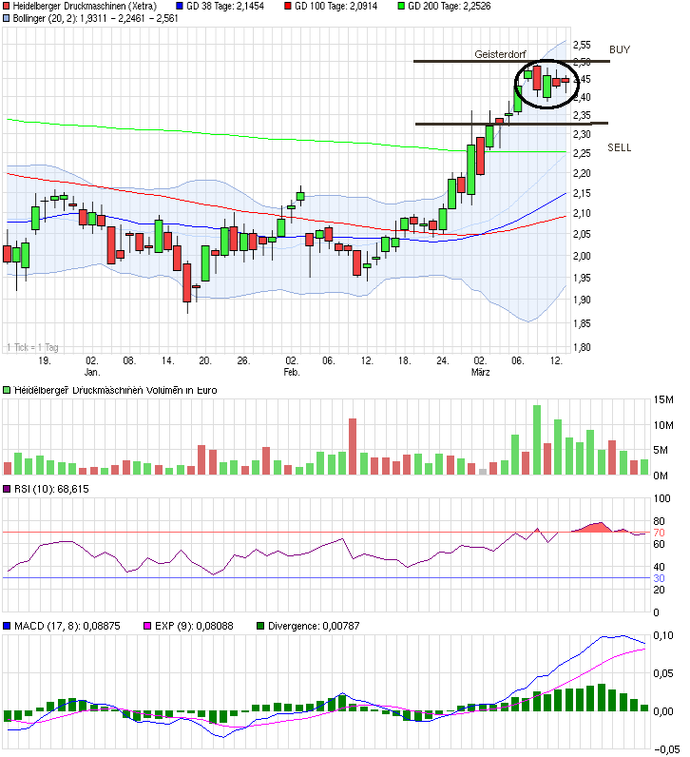This screenshot has width=690, height=757.
Task: Click the 02. Jan. date label
Action: coord(91,366)
